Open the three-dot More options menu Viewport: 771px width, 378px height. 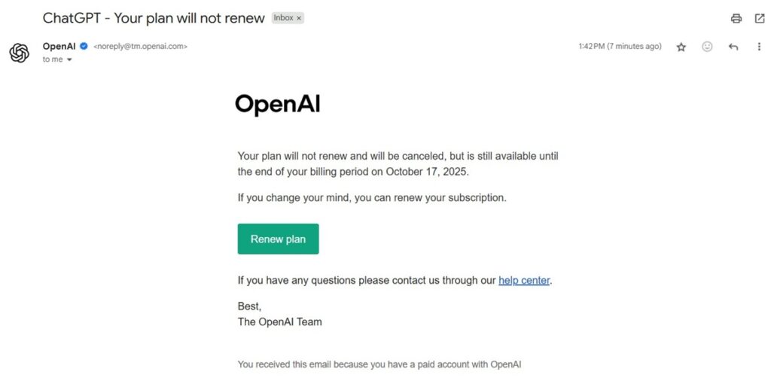[759, 47]
